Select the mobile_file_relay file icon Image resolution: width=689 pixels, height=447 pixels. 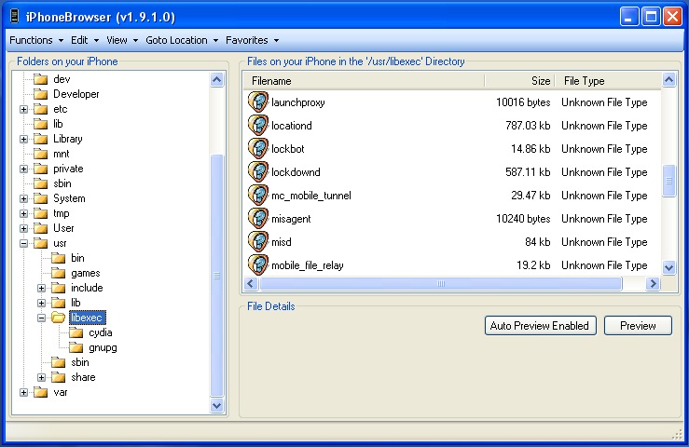coord(258,265)
